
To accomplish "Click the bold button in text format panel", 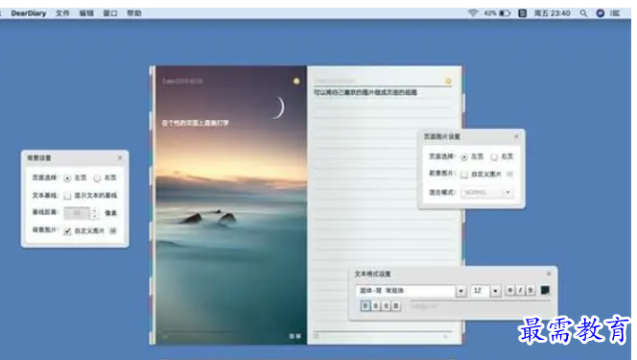I will pyautogui.click(x=510, y=290).
